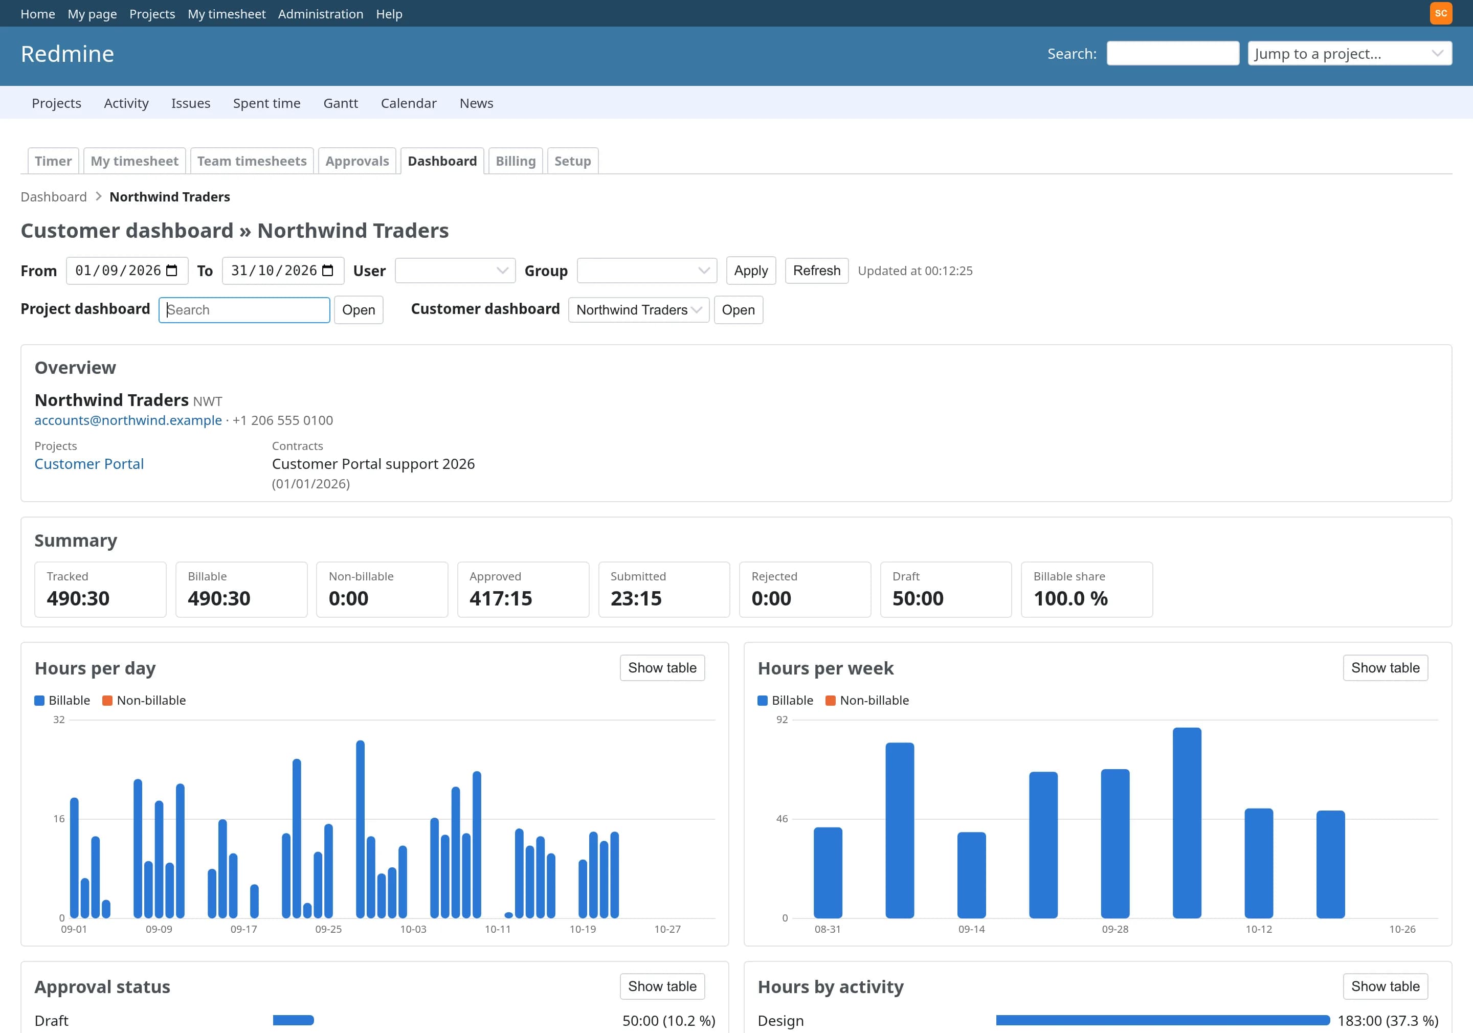Switch to the My timesheet tab
The image size is (1473, 1033).
pyautogui.click(x=135, y=161)
